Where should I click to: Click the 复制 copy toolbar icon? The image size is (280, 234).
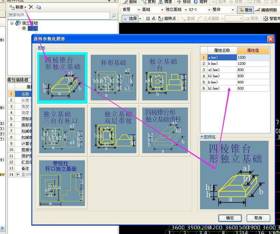[148, 2]
